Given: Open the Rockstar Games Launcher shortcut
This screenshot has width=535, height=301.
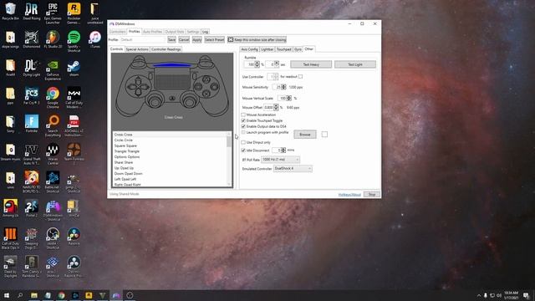Looking at the screenshot, I should 74,13.
